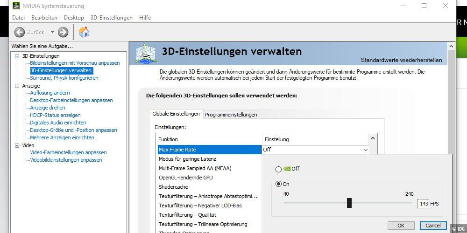Screen dimensions: 467x233
Task: Click the 3D settings header icon
Action: 145,54
